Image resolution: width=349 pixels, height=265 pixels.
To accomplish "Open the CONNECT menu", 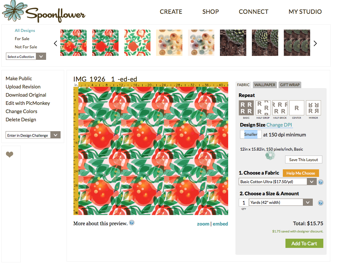I will coord(254,12).
